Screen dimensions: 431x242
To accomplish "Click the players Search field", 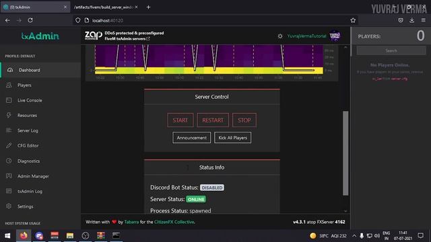I will [391, 51].
